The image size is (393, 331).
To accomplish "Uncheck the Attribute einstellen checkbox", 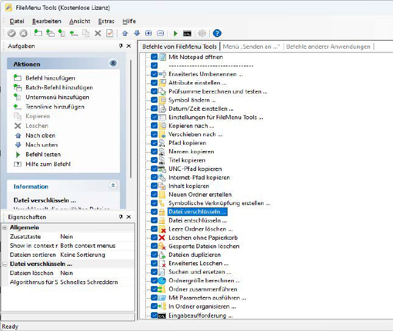I will (154, 83).
